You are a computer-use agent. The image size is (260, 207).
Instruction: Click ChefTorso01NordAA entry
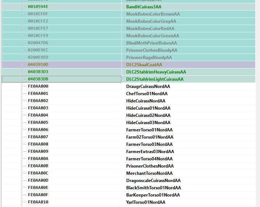(x=147, y=94)
